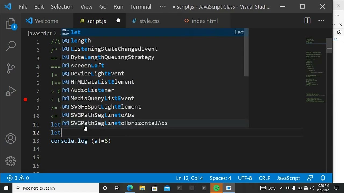Click the suggestion list scrollbar thumb
Image resolution: width=344 pixels, height=193 pixels.
(x=247, y=52)
